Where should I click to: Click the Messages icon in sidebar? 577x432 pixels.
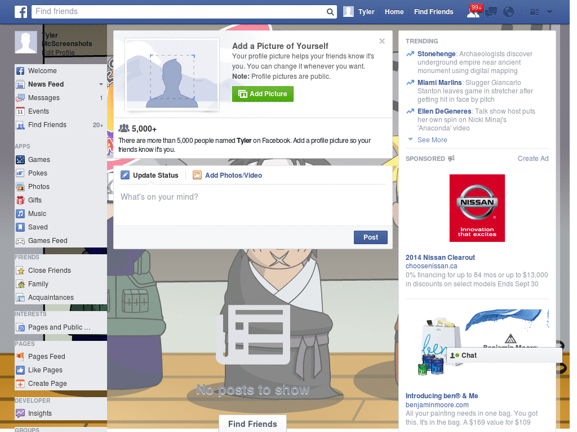pos(20,98)
